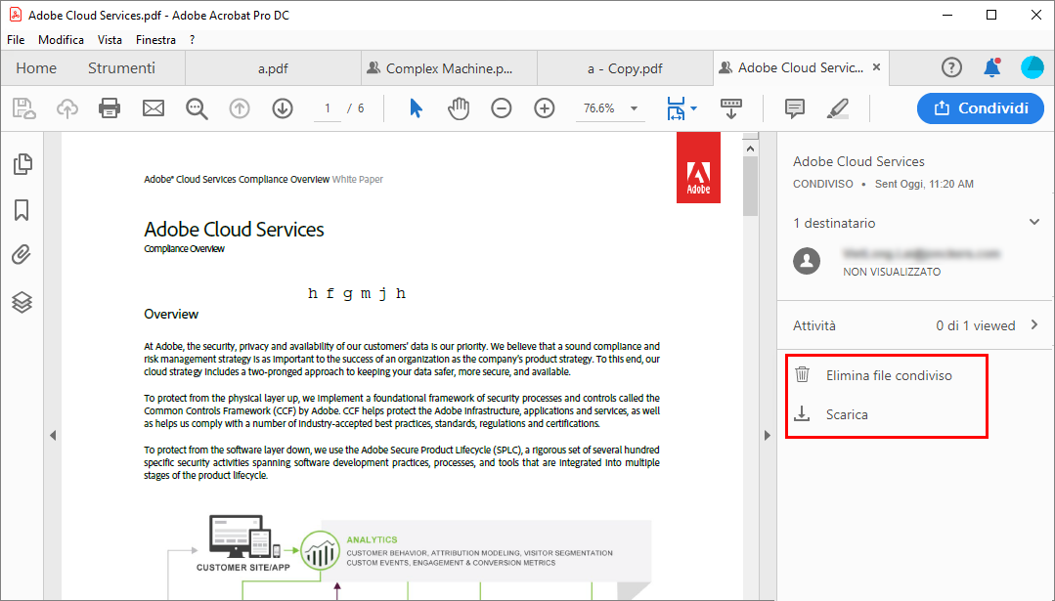Switch to the Complex Machine.p... tab

[x=449, y=67]
